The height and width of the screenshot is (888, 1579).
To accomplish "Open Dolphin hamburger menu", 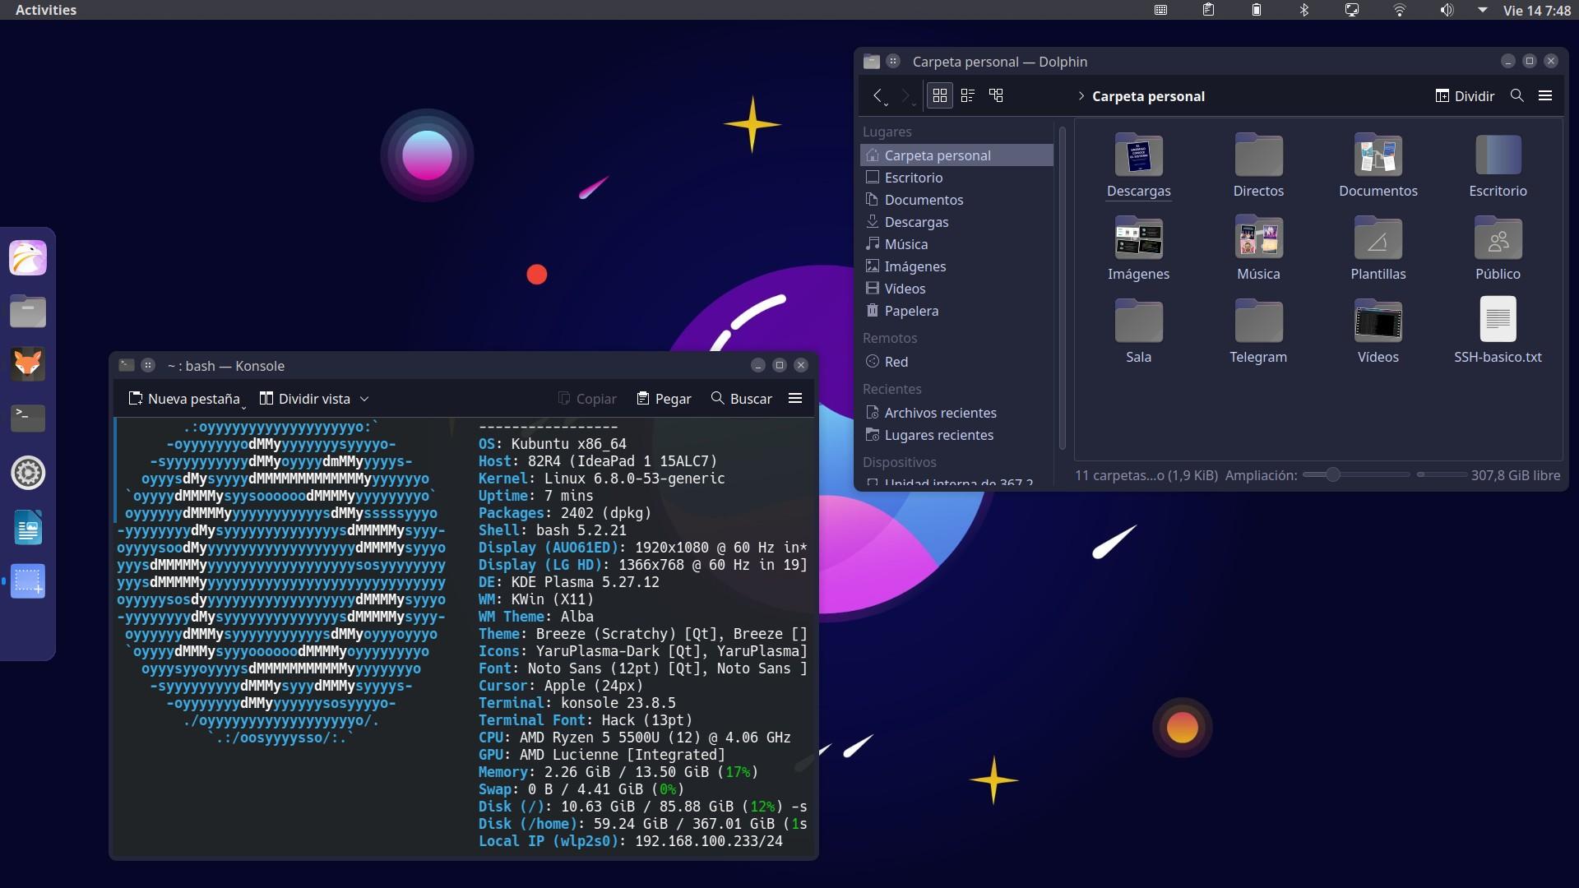I will click(x=1545, y=95).
